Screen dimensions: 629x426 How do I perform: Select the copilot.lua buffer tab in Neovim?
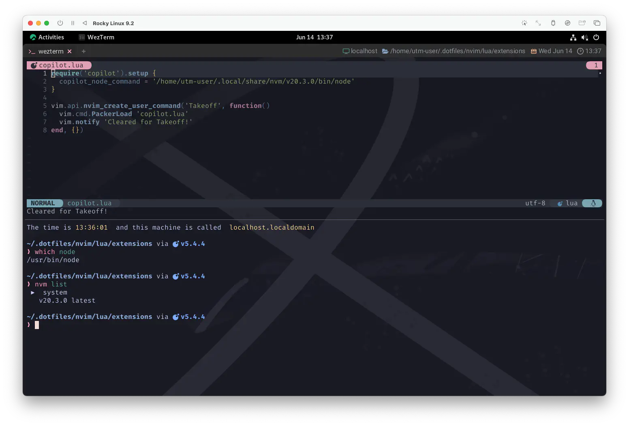(x=59, y=65)
